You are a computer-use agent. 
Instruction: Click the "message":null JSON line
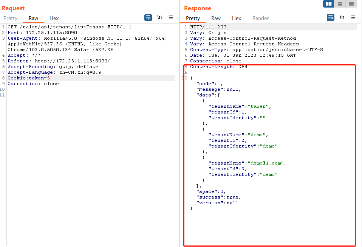point(219,89)
